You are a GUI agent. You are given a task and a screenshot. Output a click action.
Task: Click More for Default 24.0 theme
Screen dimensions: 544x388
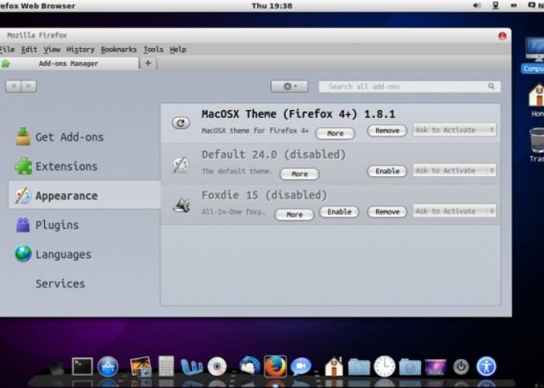tap(299, 174)
